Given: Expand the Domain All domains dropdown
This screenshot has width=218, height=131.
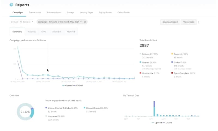Looking at the screenshot, I should click(x=22, y=22).
